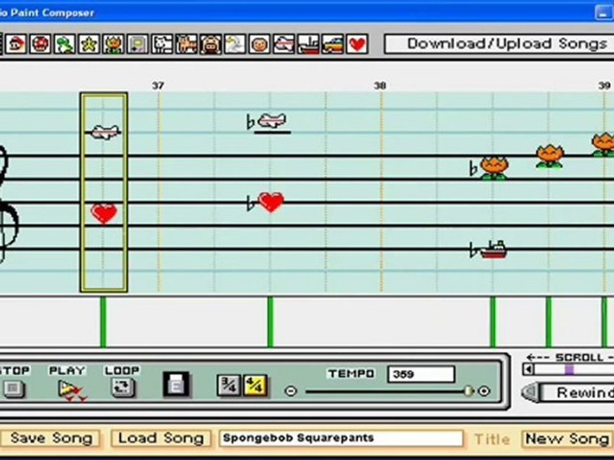Screen dimensions: 614x460
Task: Select the Yoshi instrument icon
Action: click(x=64, y=44)
